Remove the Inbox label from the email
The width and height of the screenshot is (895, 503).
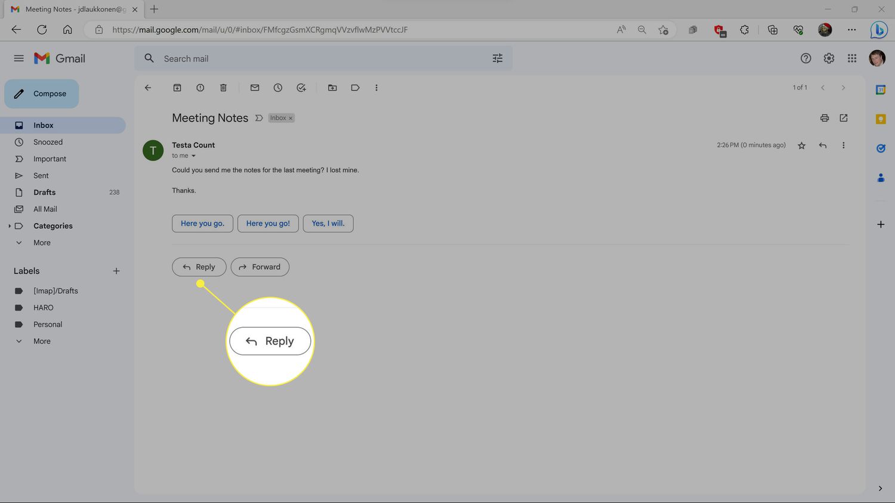pyautogui.click(x=291, y=118)
